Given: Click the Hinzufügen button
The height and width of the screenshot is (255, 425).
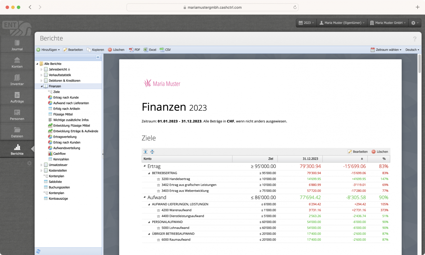Looking at the screenshot, I should click(x=48, y=50).
